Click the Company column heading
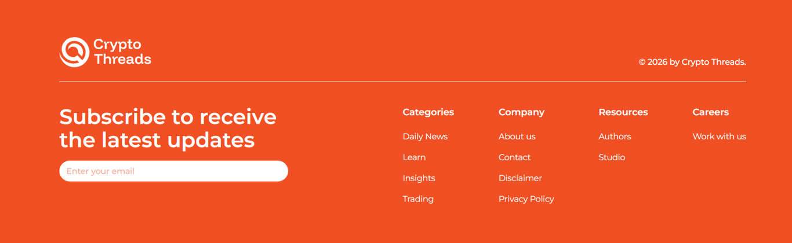Viewport: 792px width, 243px height. tap(521, 112)
